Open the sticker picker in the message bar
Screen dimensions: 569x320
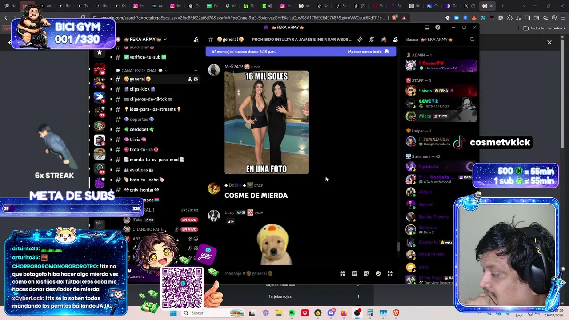(x=366, y=273)
